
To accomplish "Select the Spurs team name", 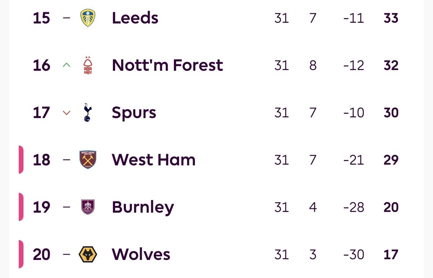I will pos(134,113).
